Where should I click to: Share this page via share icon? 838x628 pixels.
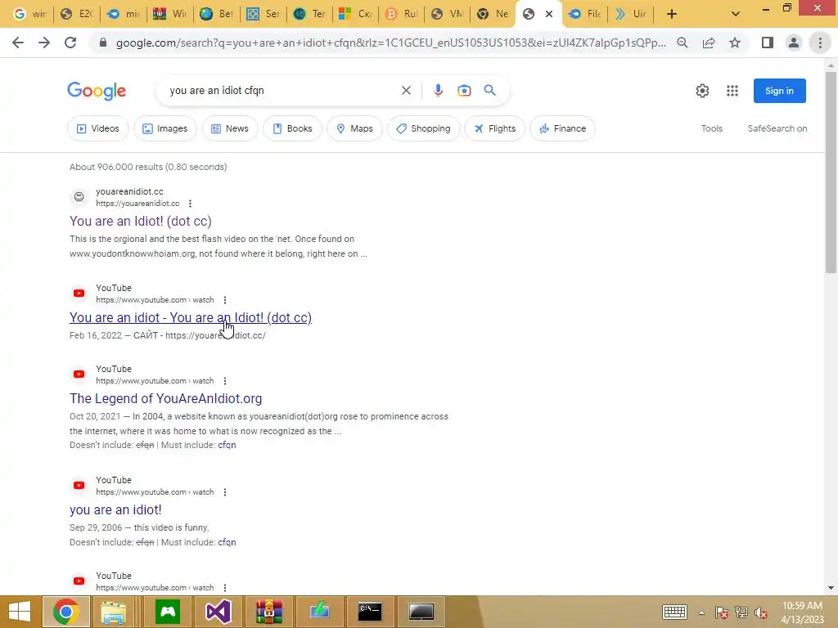(709, 43)
